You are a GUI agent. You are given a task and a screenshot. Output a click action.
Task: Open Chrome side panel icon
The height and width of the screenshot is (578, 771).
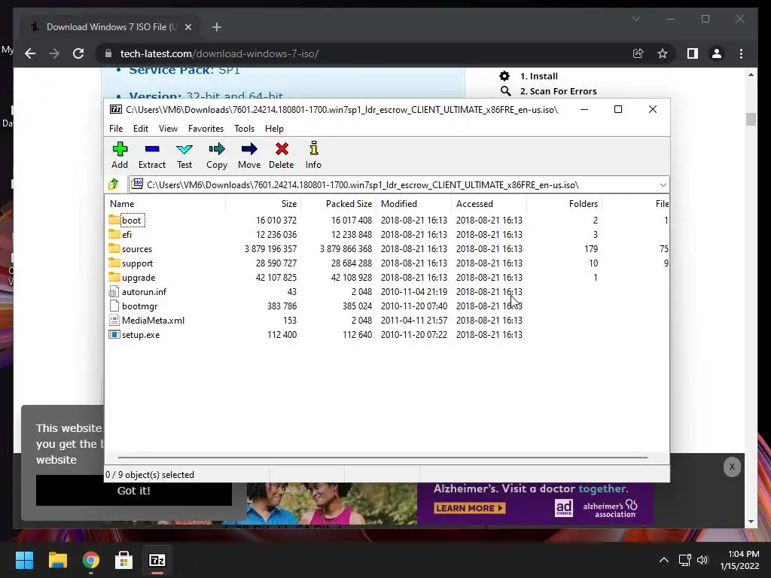pyautogui.click(x=693, y=53)
